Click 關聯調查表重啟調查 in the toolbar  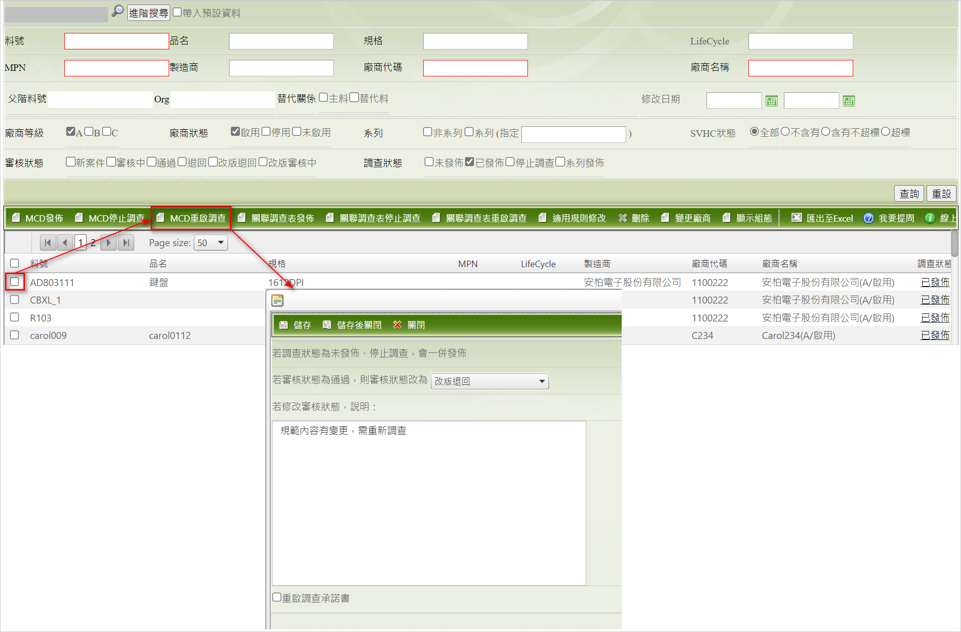point(480,218)
